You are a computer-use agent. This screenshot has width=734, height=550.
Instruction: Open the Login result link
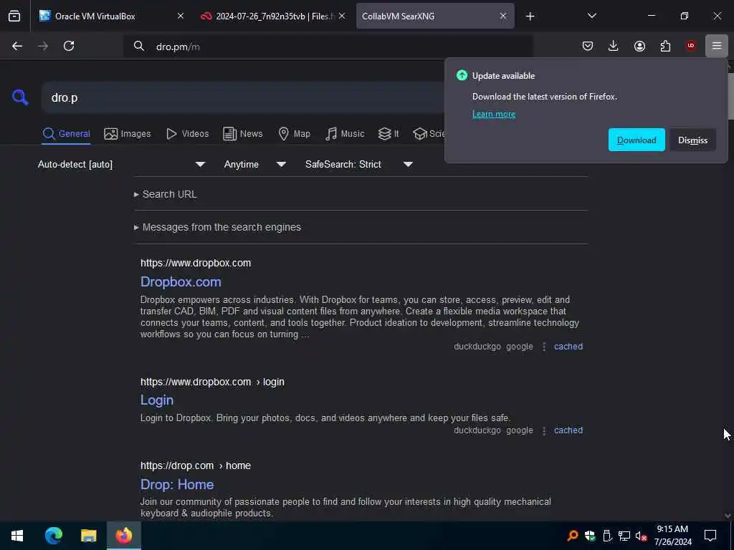[157, 400]
